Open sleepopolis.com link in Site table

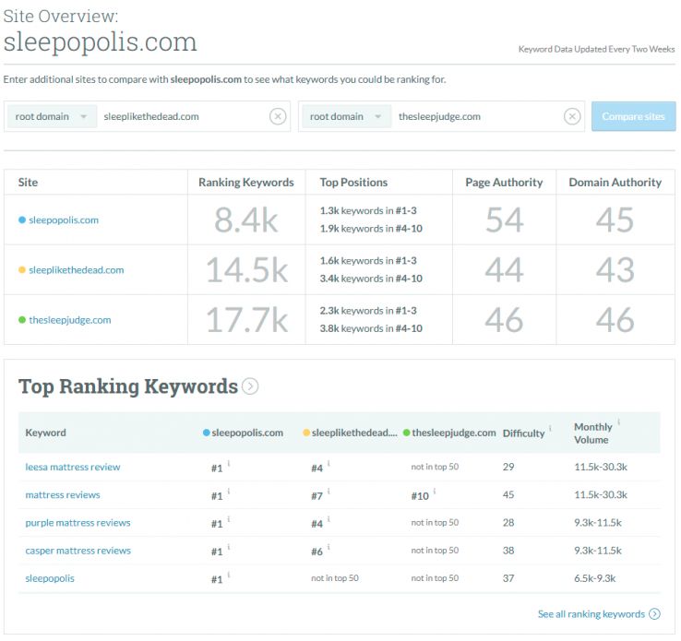point(64,220)
